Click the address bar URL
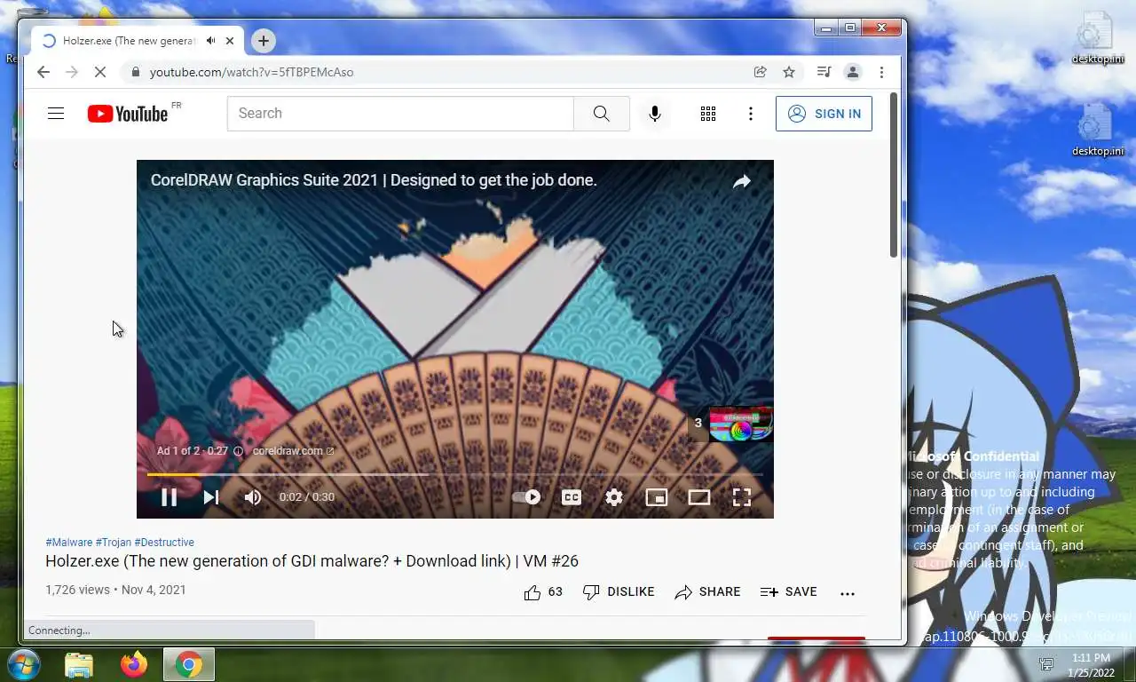Image resolution: width=1136 pixels, height=682 pixels. 251,72
